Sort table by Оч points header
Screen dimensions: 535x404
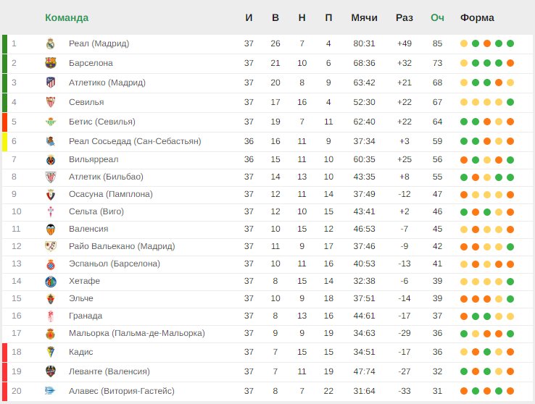click(437, 17)
